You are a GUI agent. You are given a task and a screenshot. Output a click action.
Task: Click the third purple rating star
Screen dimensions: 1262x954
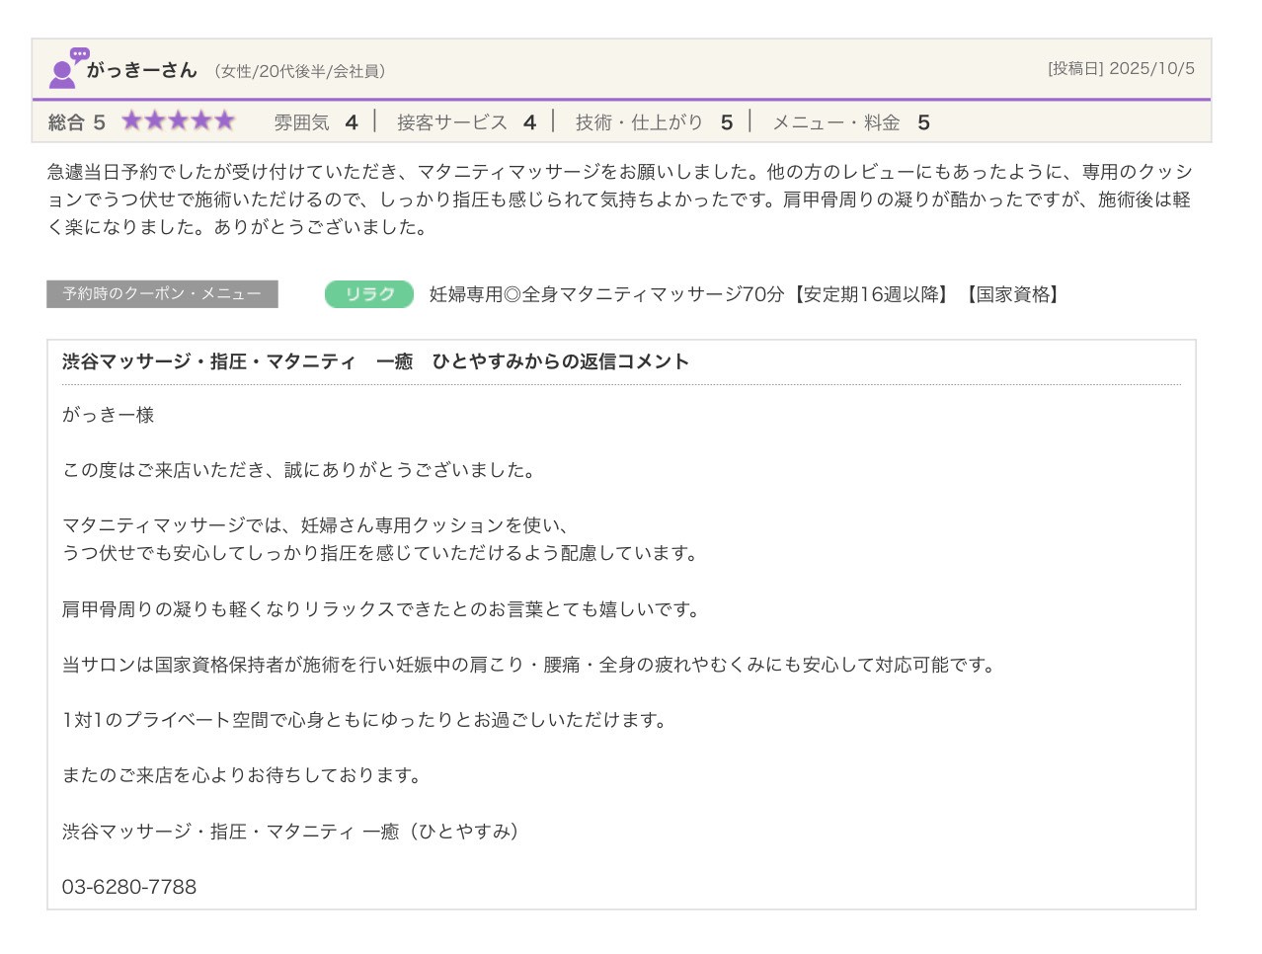point(179,121)
